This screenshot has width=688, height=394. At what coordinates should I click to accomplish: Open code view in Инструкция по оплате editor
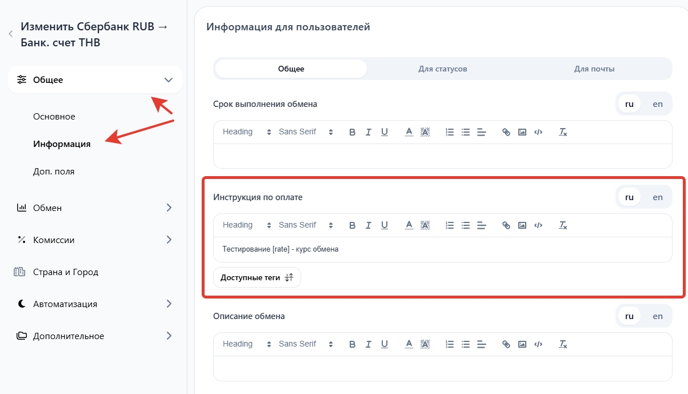[x=538, y=225]
